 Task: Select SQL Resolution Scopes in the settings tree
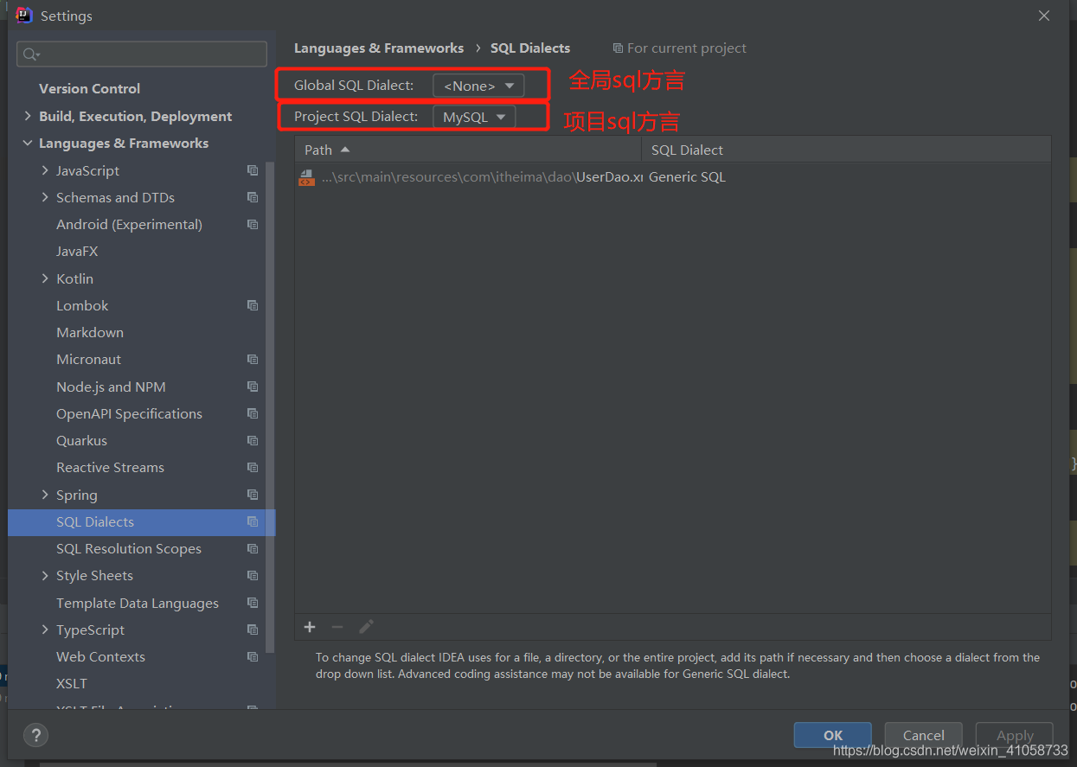[129, 548]
